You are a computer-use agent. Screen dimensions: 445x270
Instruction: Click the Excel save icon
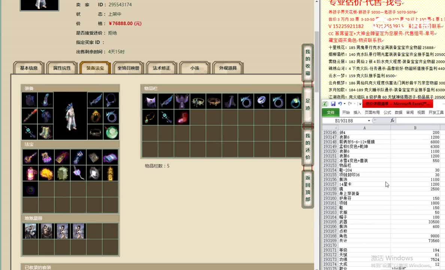click(333, 104)
